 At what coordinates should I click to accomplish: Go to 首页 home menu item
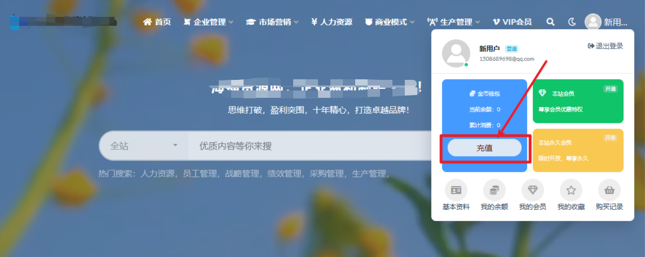pyautogui.click(x=157, y=22)
